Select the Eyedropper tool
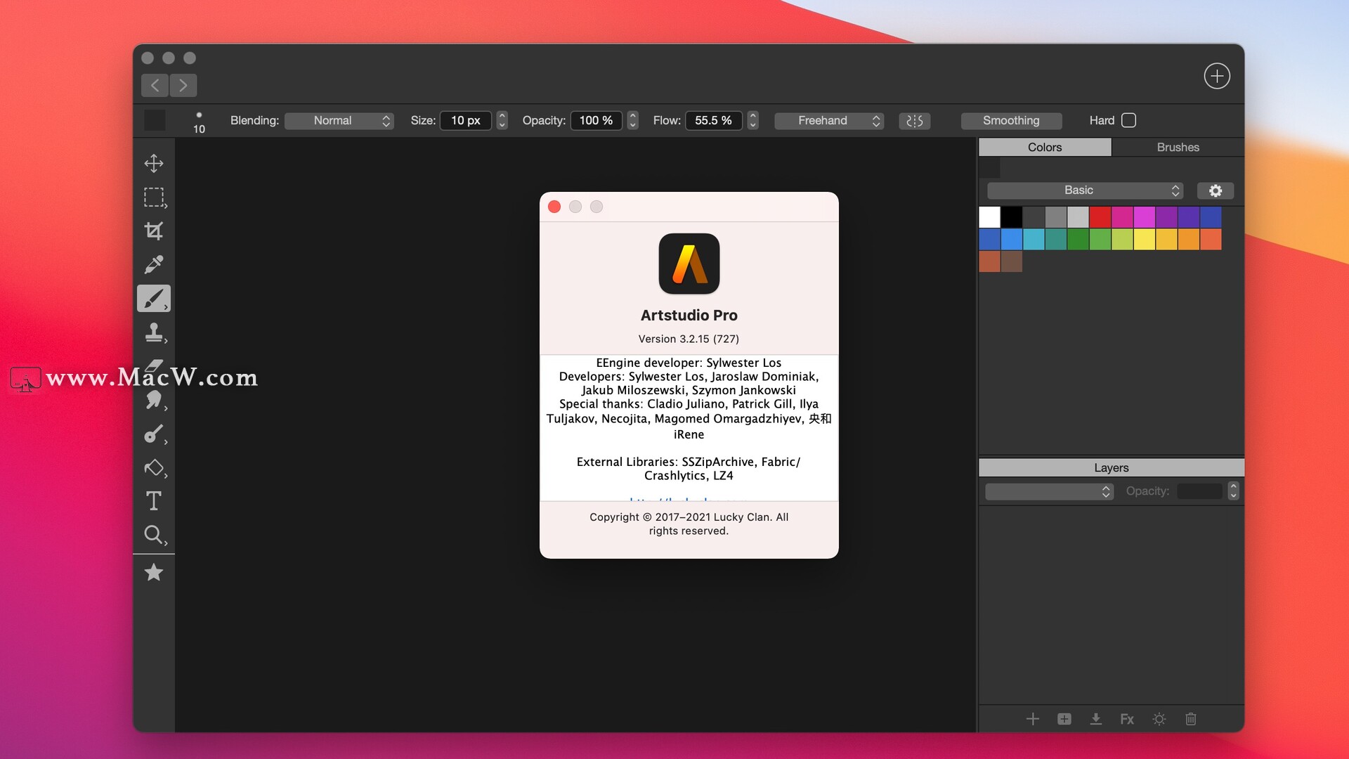 (x=154, y=264)
